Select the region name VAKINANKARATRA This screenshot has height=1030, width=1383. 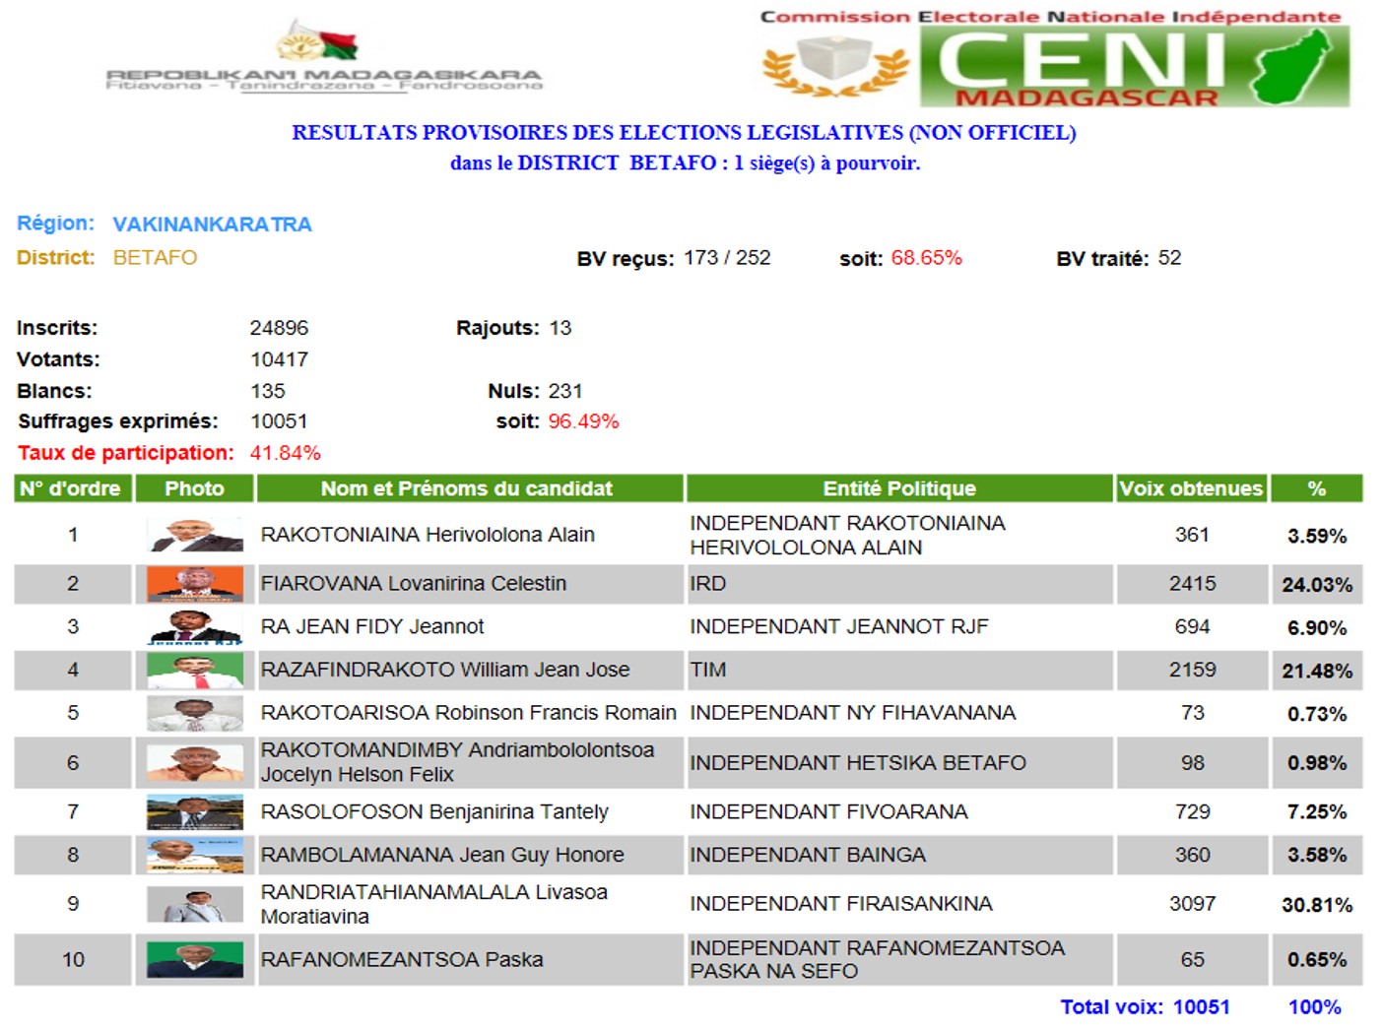[x=212, y=225]
